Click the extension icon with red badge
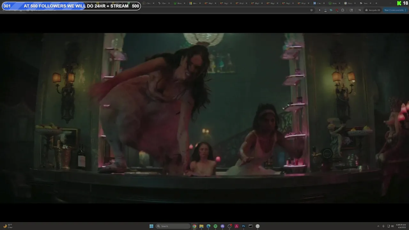 (337, 10)
